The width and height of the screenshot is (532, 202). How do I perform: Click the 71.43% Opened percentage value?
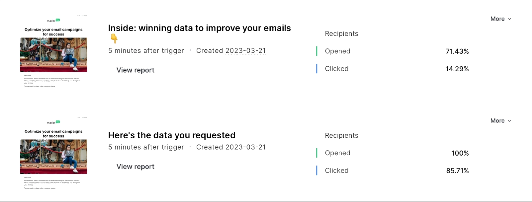tap(458, 51)
